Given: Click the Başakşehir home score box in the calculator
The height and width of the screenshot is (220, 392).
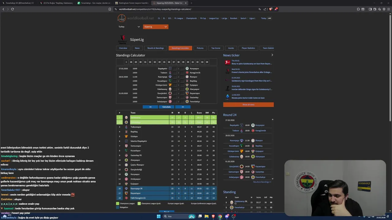Looking at the screenshot, I should (175, 68).
